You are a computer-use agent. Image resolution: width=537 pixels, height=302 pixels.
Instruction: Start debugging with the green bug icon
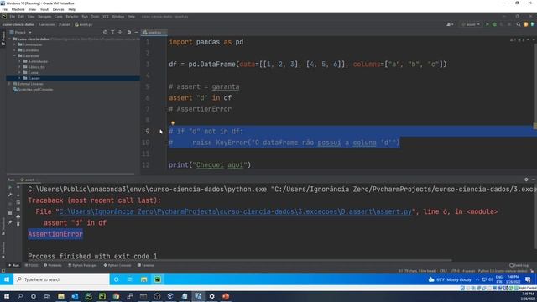(494, 24)
